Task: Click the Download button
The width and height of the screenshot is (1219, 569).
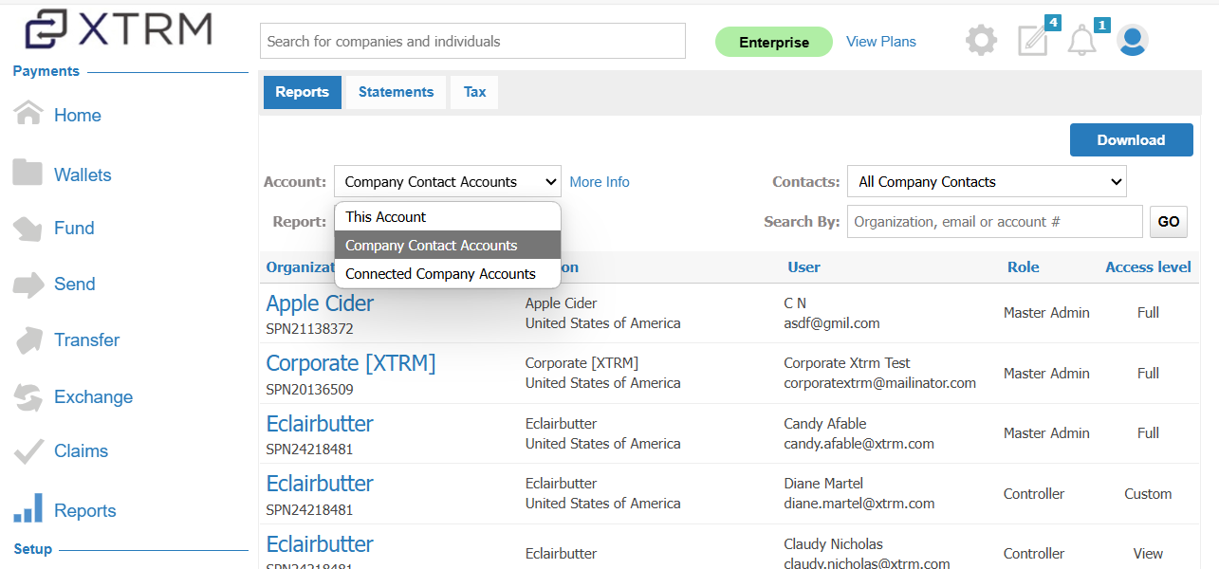Action: coord(1131,139)
